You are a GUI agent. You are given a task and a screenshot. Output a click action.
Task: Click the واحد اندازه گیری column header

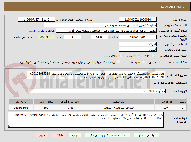pyautogui.click(x=71, y=102)
